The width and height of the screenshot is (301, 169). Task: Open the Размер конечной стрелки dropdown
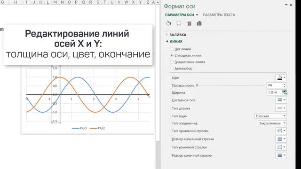[x=281, y=155]
